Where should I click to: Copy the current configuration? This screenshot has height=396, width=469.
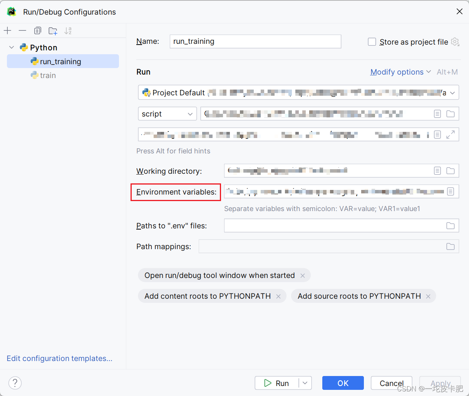[x=37, y=30]
